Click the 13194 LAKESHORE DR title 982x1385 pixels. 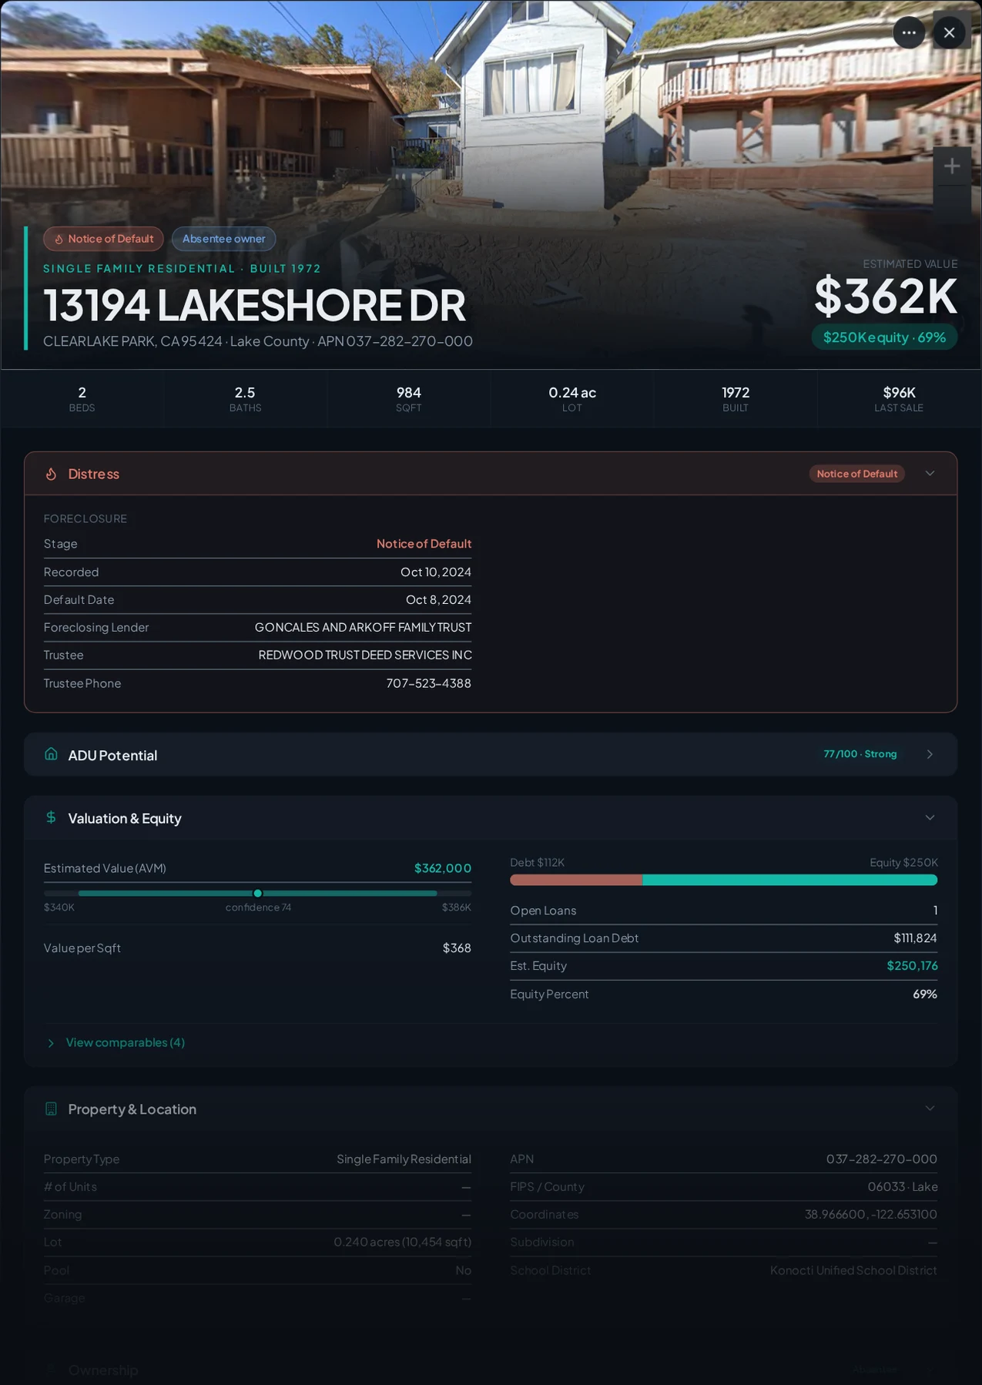coord(254,305)
